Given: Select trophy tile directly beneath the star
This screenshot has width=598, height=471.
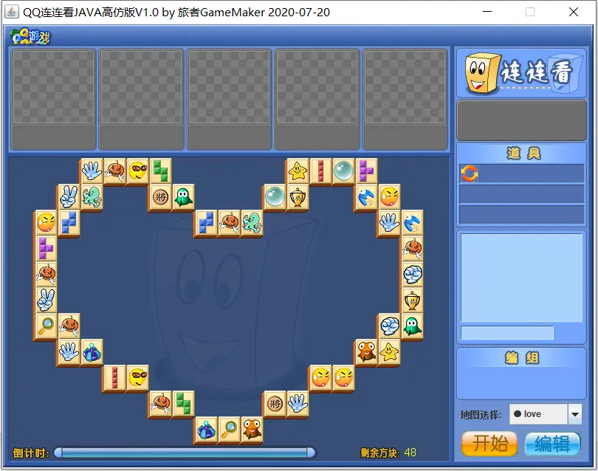Looking at the screenshot, I should (x=298, y=196).
